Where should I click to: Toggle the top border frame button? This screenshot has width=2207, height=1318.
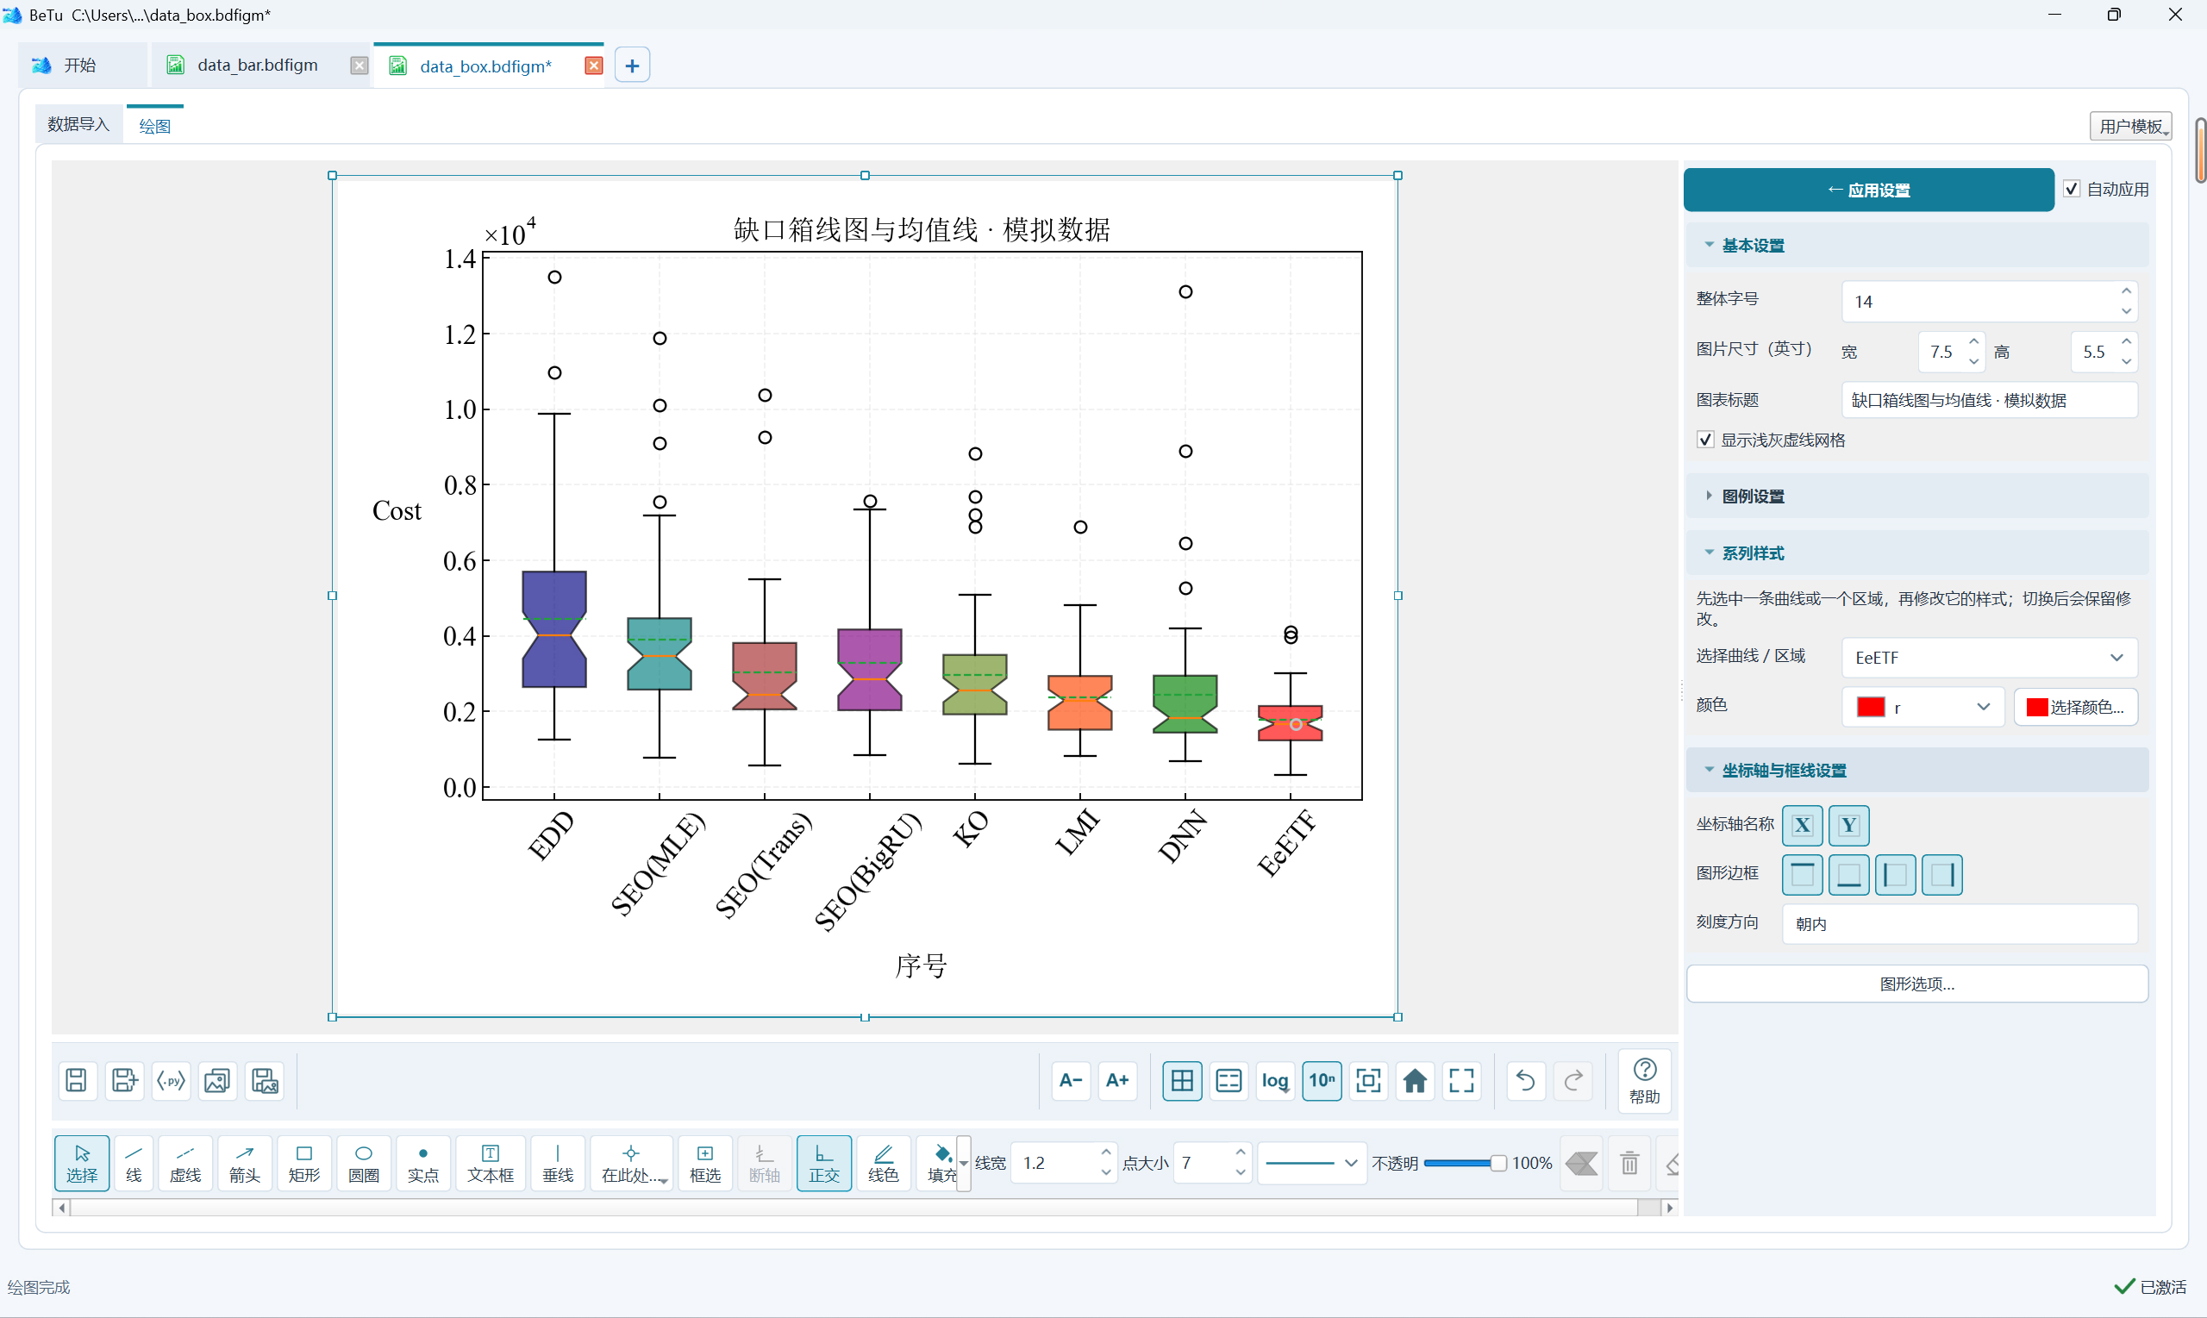[1802, 875]
